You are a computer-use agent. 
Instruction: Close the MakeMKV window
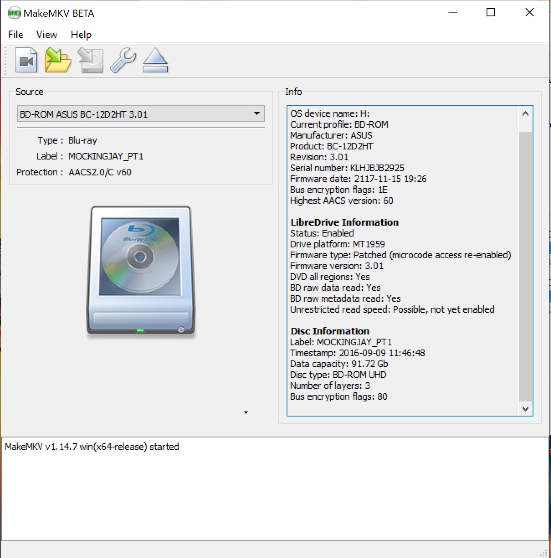tap(529, 13)
